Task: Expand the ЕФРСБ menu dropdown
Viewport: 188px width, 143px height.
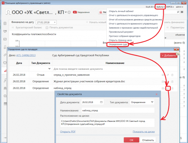Action: pyautogui.click(x=170, y=7)
